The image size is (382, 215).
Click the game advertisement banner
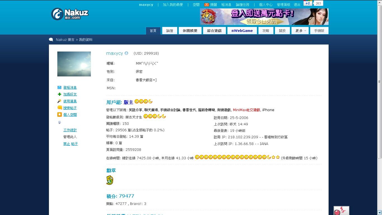click(x=264, y=17)
